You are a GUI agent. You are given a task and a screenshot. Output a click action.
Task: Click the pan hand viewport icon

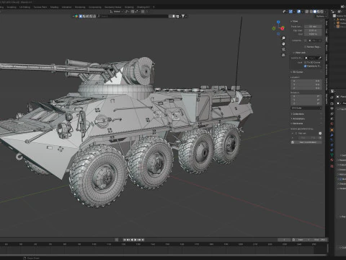[x=283, y=44]
